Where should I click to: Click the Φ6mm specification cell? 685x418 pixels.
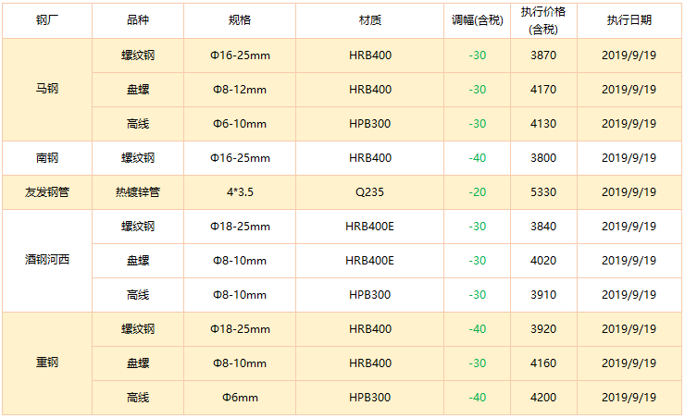coord(240,398)
